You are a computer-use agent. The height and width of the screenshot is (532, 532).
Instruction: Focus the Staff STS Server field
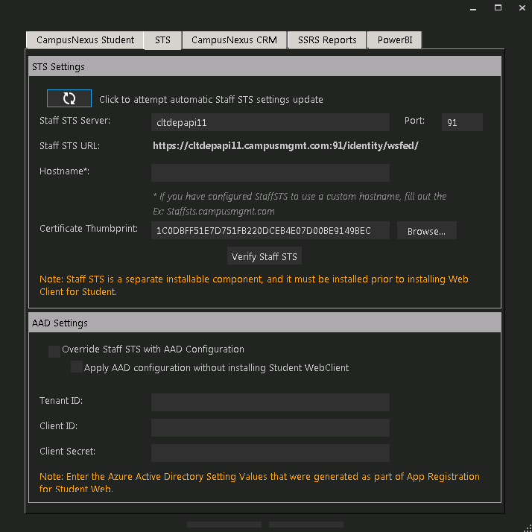click(x=270, y=122)
